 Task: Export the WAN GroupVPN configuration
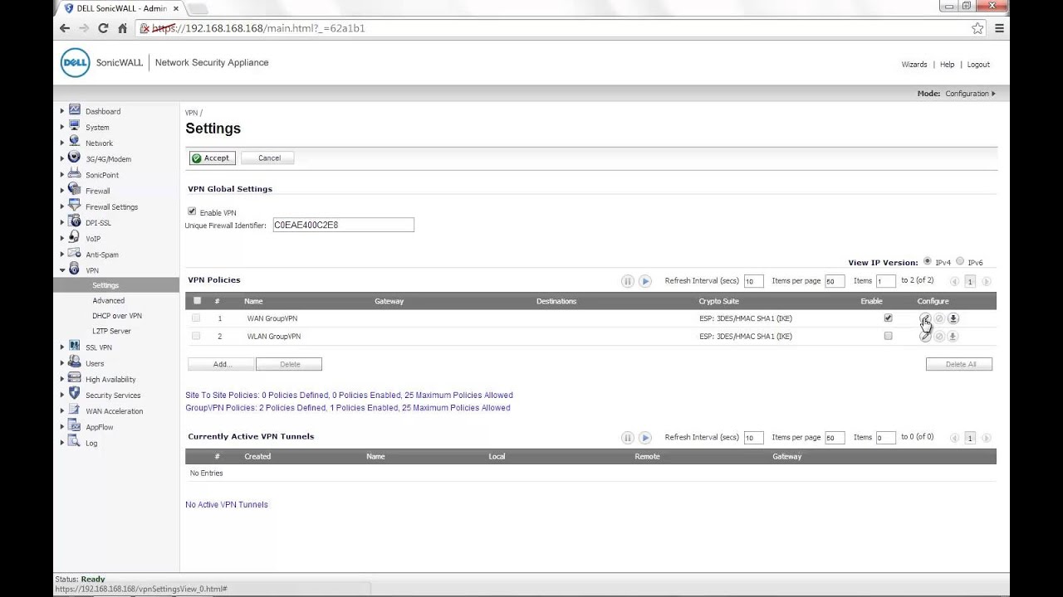pyautogui.click(x=953, y=318)
